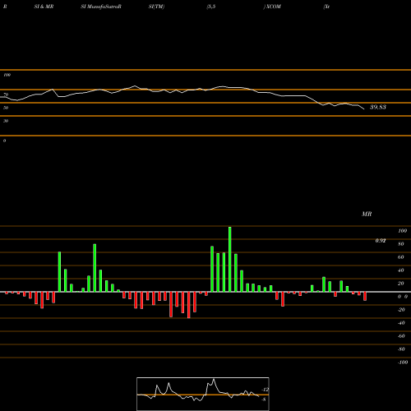
Task: Click the MR axis label -40
Action: coord(401,323)
